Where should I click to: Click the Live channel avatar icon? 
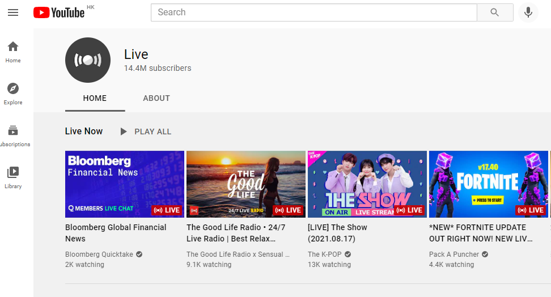coord(88,60)
